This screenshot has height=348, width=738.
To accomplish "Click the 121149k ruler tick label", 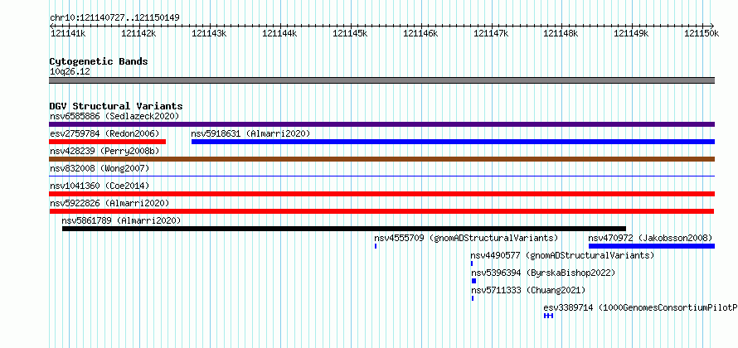I will (631, 33).
